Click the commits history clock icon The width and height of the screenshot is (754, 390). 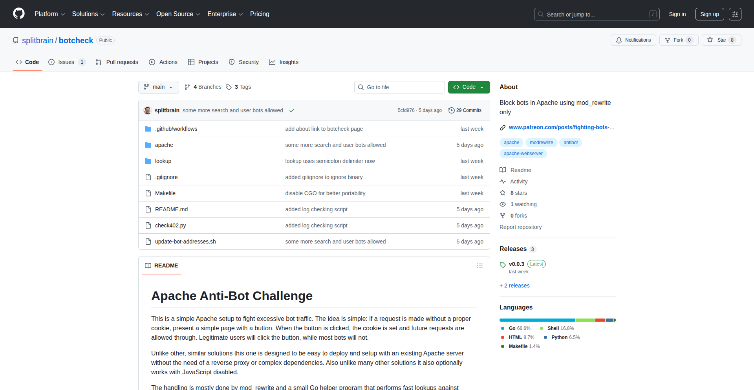coord(452,110)
